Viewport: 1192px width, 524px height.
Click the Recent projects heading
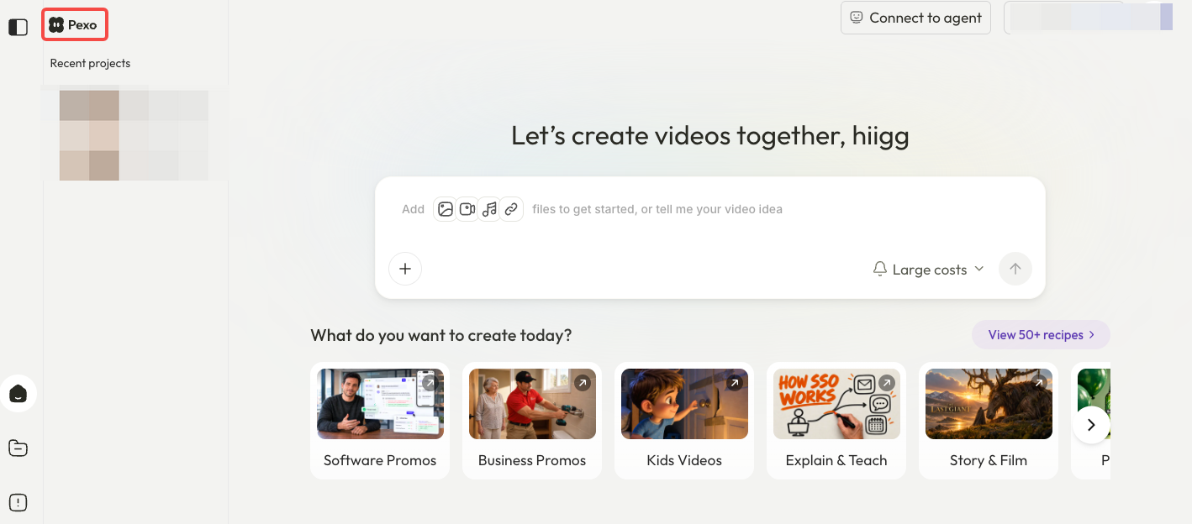[90, 63]
